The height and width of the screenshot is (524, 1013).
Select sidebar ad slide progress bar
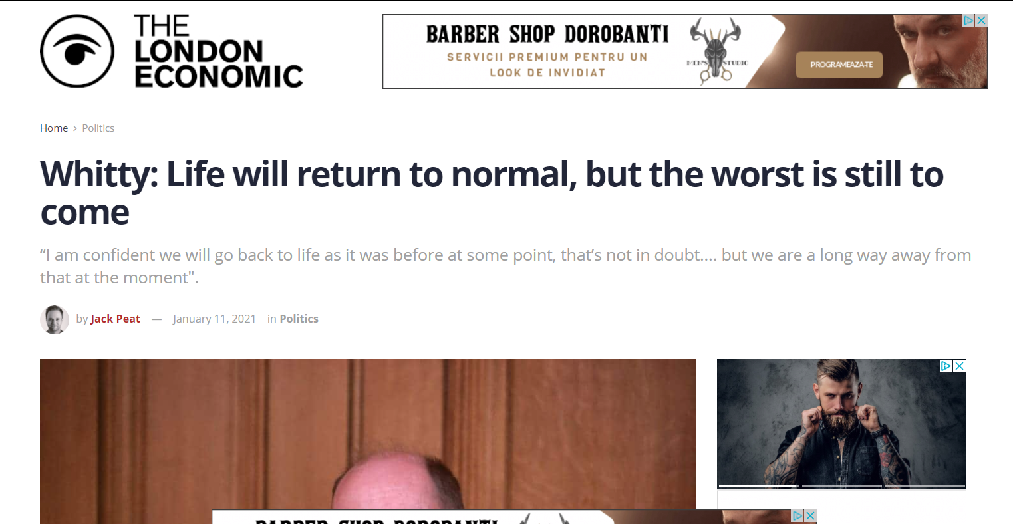coord(841,487)
